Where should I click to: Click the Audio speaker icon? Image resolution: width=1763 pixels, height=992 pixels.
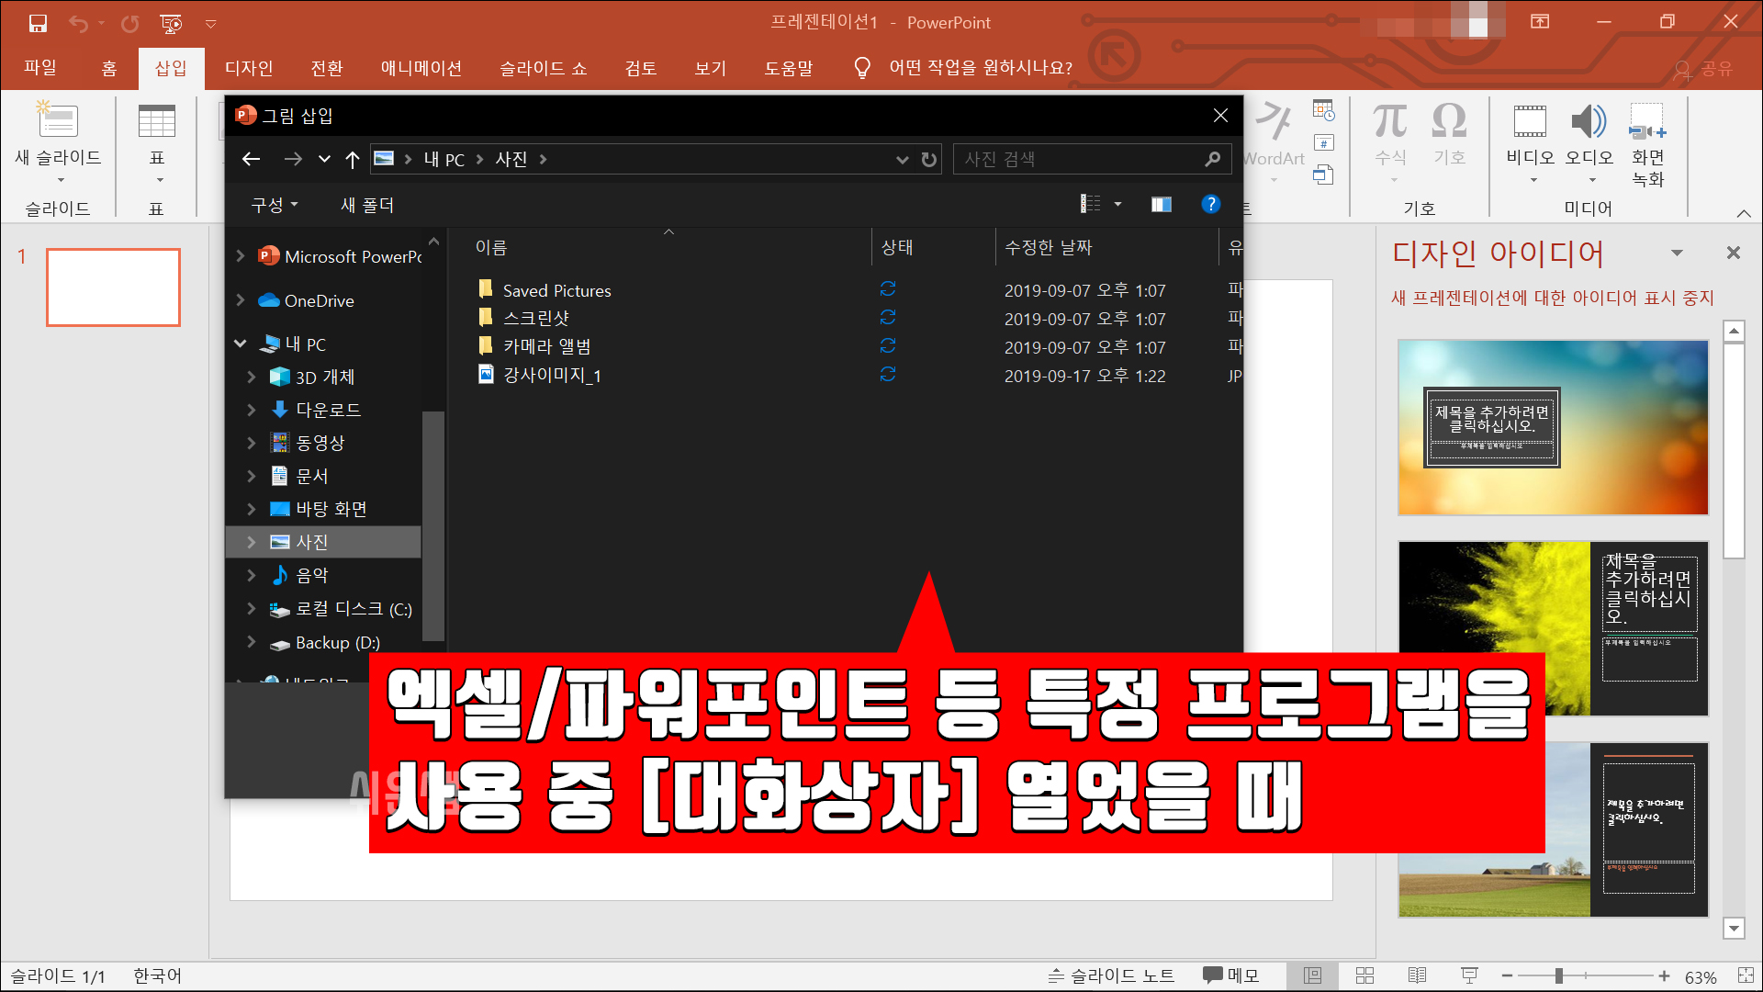pyautogui.click(x=1589, y=122)
